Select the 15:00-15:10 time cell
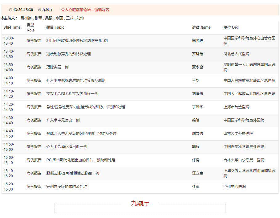The image size is (280, 218). click(x=9, y=160)
